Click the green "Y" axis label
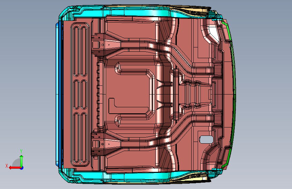This screenshot has width=292, height=189. (21, 151)
